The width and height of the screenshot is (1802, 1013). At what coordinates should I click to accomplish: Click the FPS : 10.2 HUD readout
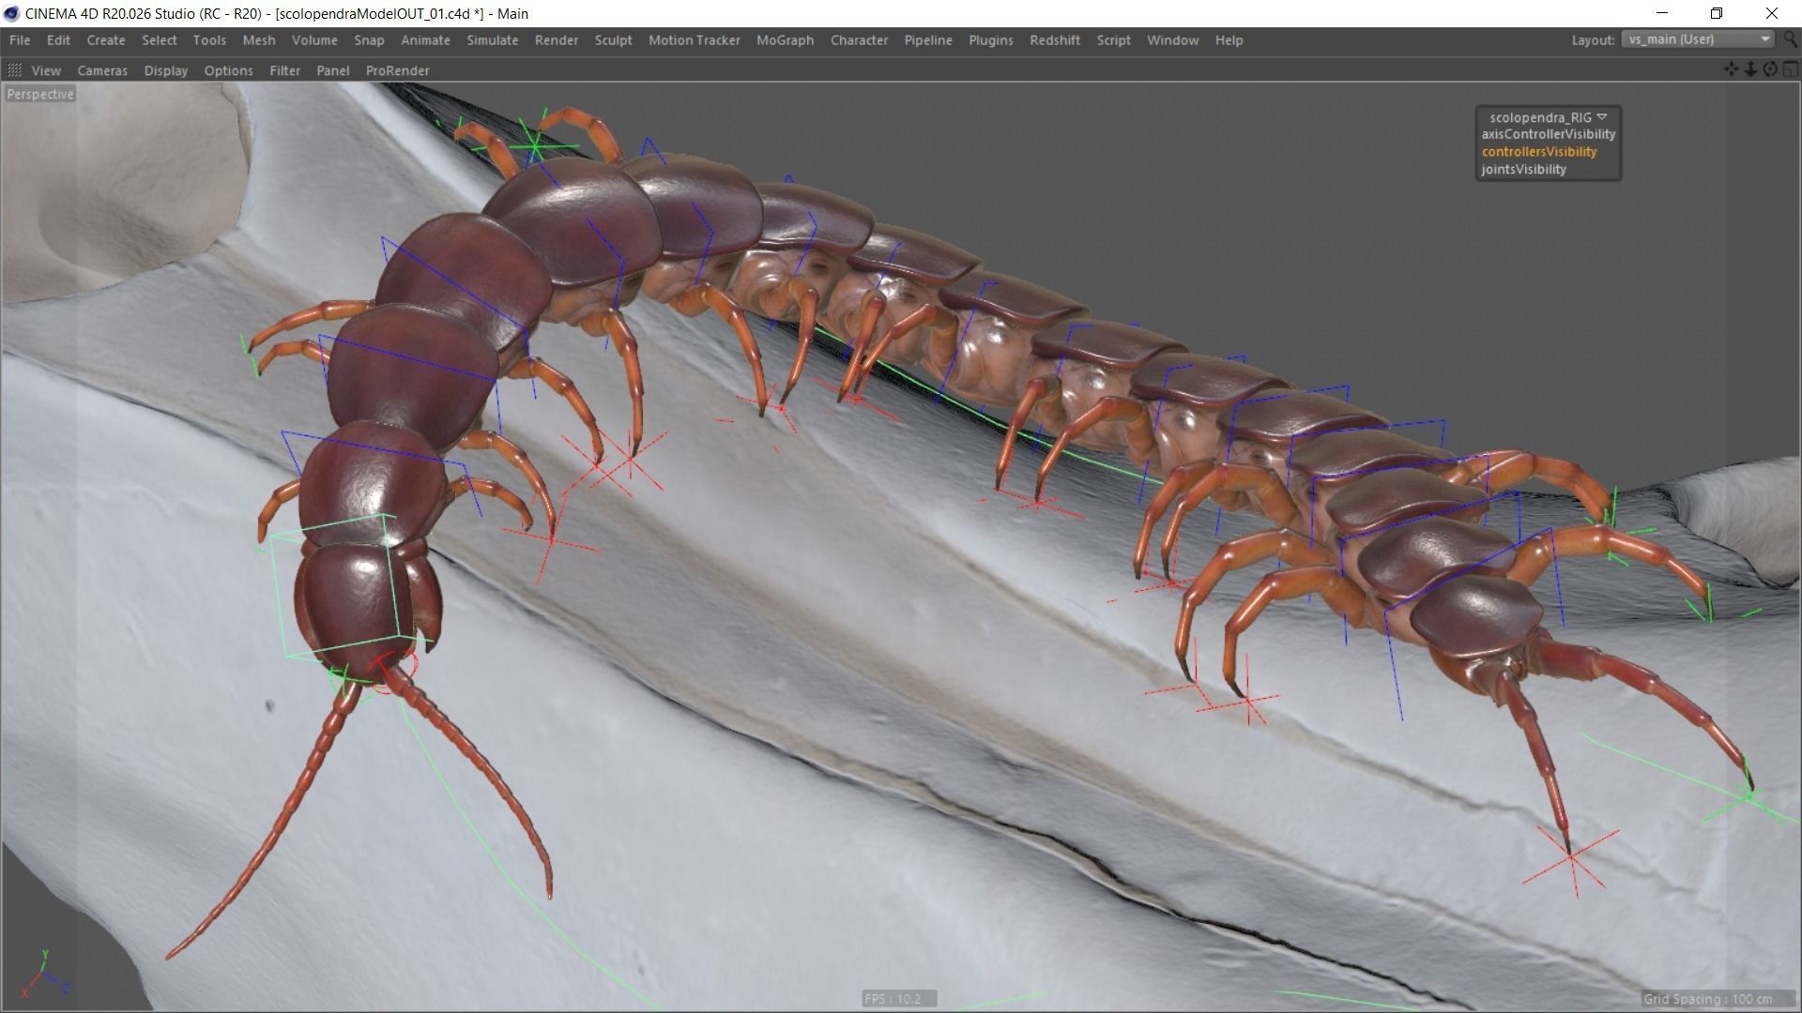pos(899,999)
